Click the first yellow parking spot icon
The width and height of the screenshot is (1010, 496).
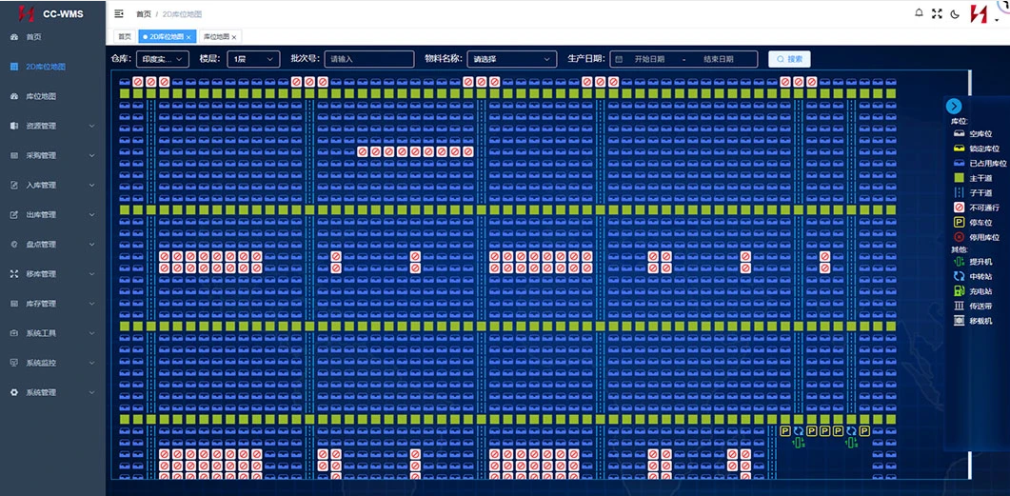tap(785, 431)
